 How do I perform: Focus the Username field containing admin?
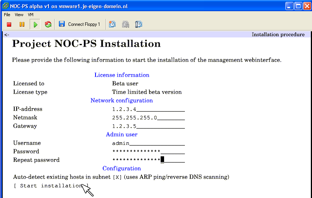coord(148,143)
